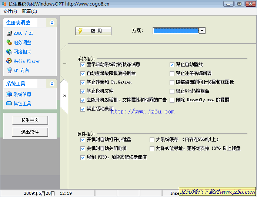
Task: Enable 允许48位寻址 option
Action: (152, 149)
